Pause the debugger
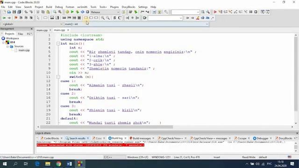Screen dimensions: 299x168 251,12
